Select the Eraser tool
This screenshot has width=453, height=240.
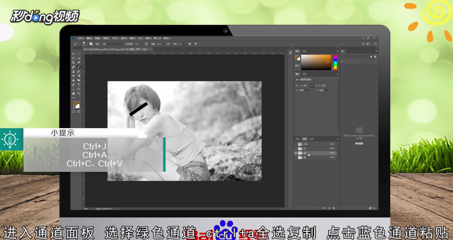[x=73, y=76]
